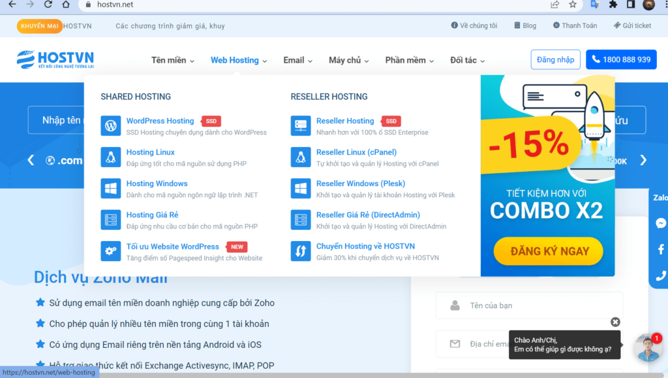Open the Tên miền menu

[x=171, y=59]
